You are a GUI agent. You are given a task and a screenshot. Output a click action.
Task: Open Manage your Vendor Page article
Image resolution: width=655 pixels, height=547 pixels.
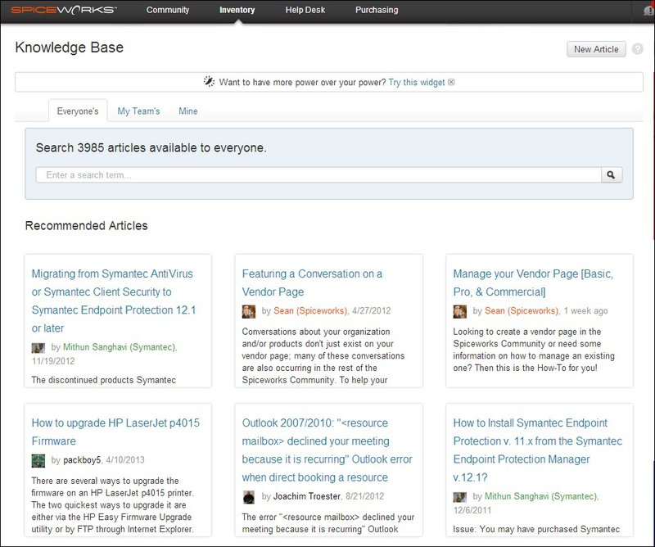point(533,283)
